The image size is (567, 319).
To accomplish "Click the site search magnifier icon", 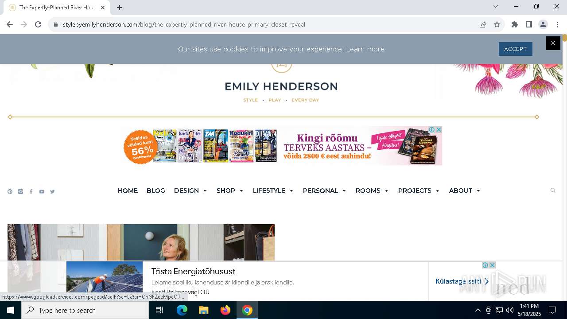I will pyautogui.click(x=553, y=191).
